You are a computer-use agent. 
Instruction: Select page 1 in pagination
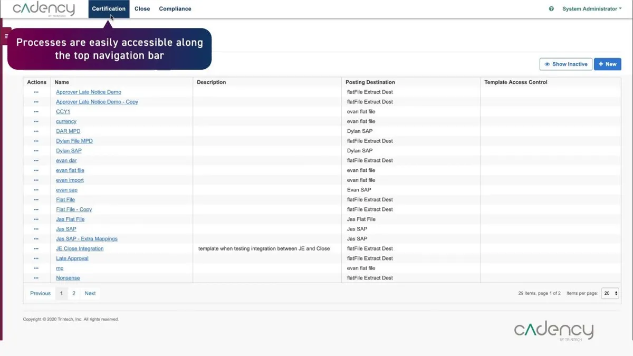point(61,293)
